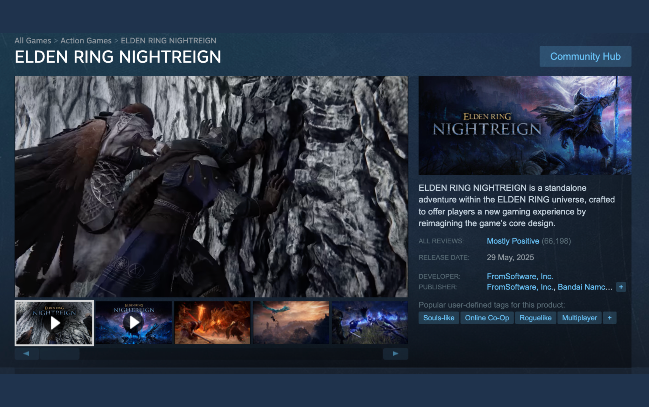Click the PUBLISHER label
649x407 pixels.
click(438, 287)
